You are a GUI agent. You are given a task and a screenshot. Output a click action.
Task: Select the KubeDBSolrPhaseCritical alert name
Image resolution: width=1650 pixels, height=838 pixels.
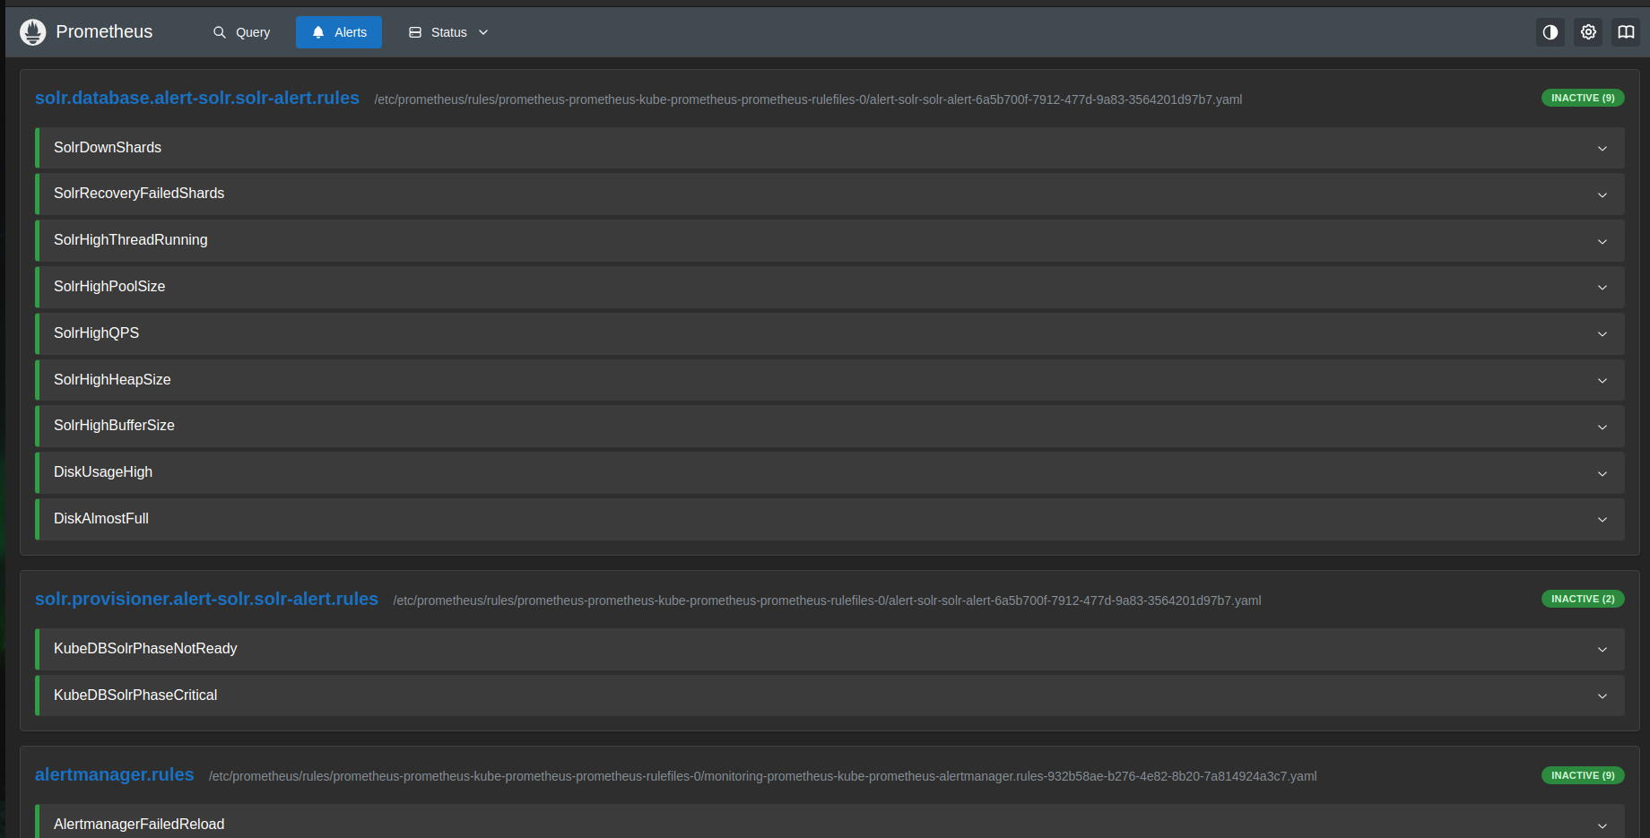tap(135, 695)
